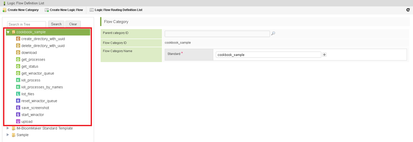Click the R icon beside reset_winactor_queue
The width and height of the screenshot is (413, 142).
18,101
